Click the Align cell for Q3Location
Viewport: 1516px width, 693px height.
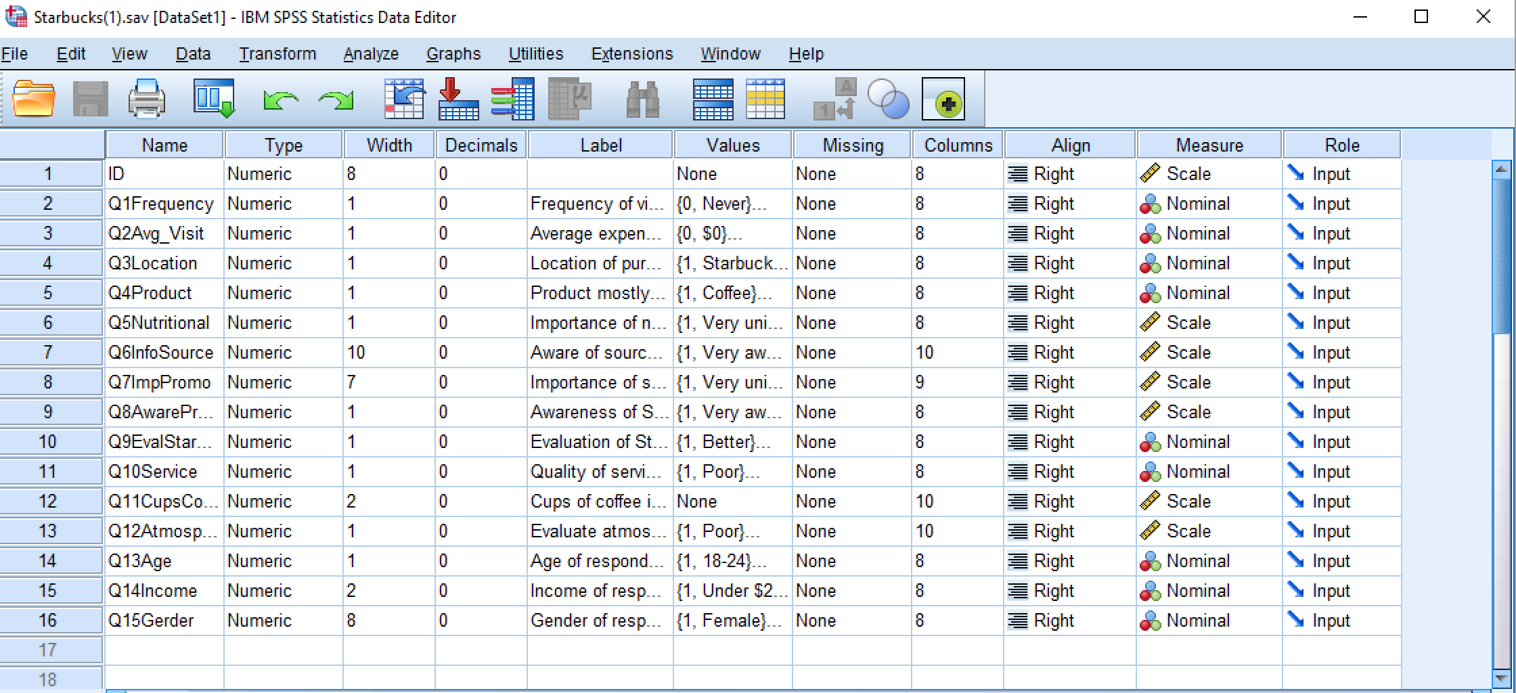point(1070,263)
